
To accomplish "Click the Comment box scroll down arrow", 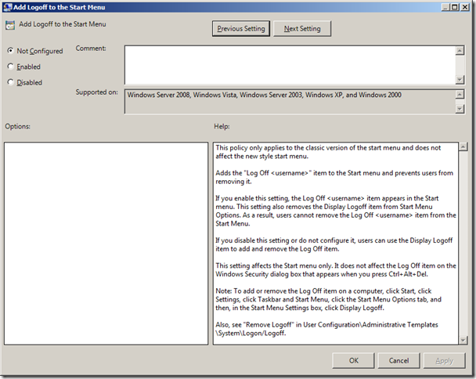I will (460, 79).
